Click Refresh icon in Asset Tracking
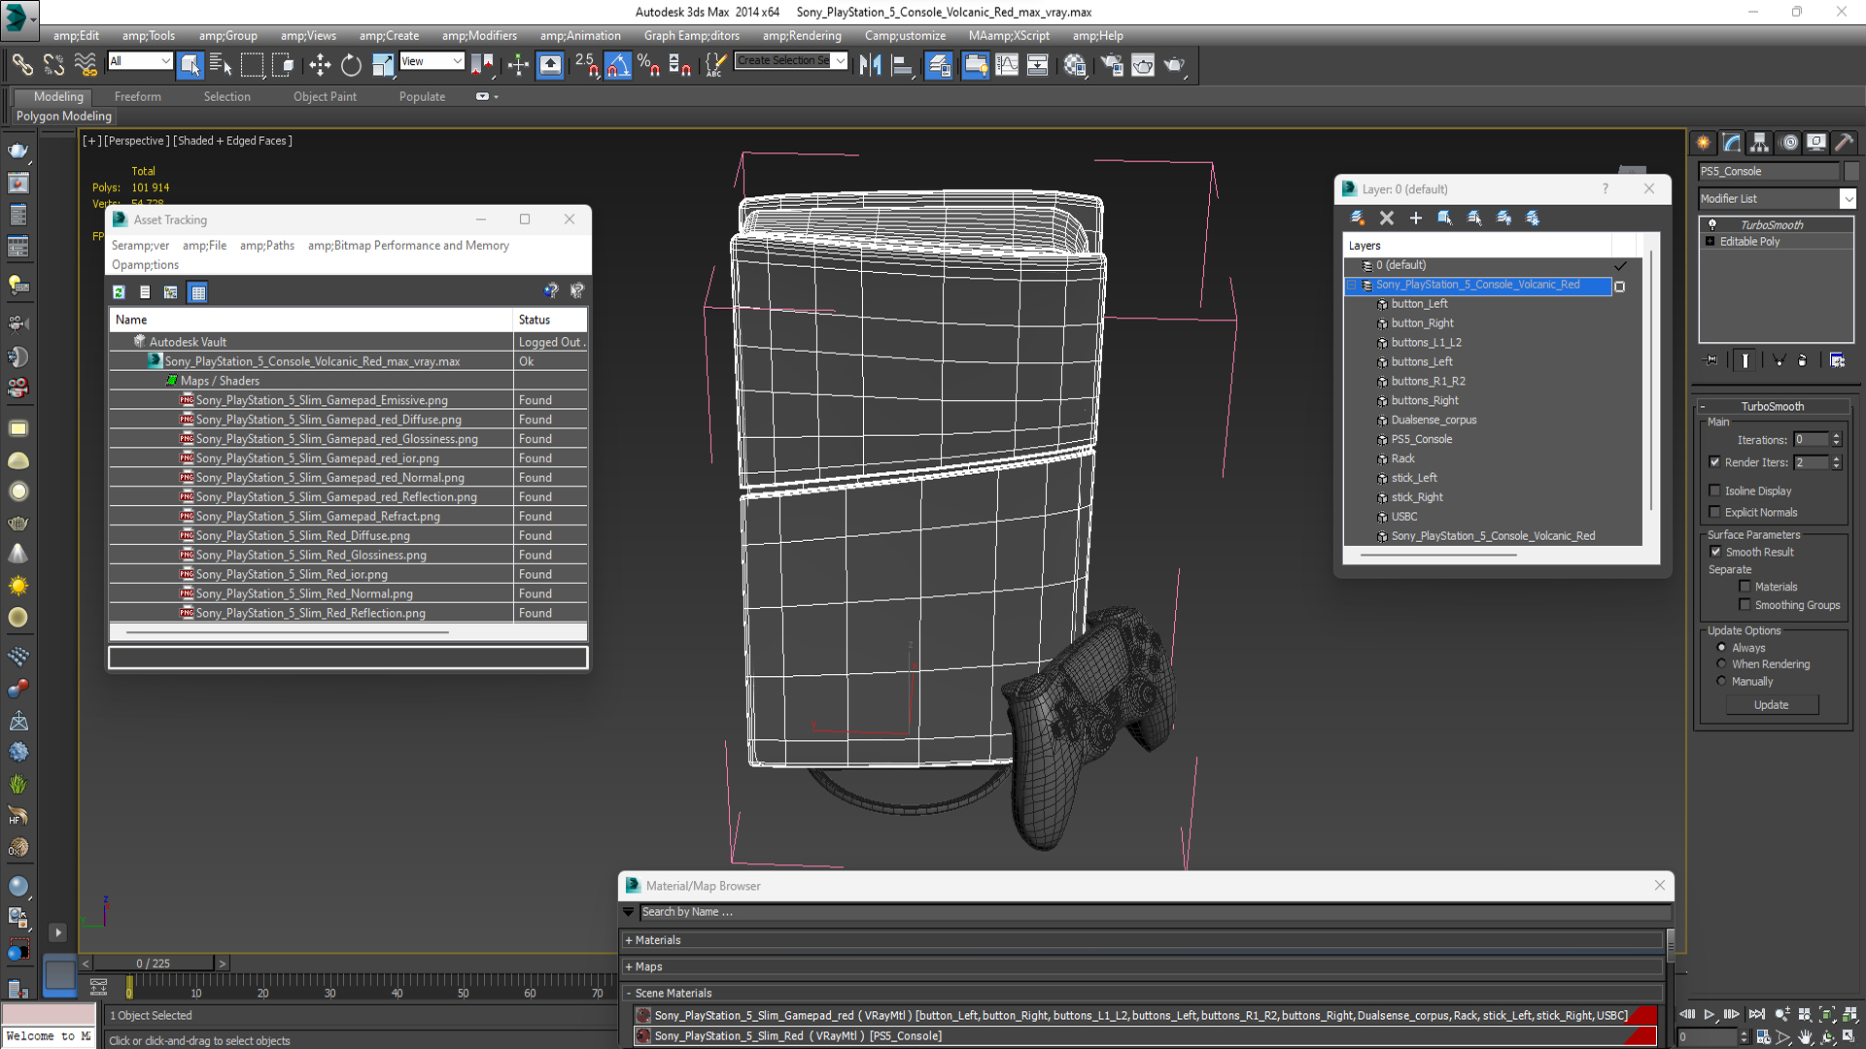The width and height of the screenshot is (1866, 1049). [119, 292]
